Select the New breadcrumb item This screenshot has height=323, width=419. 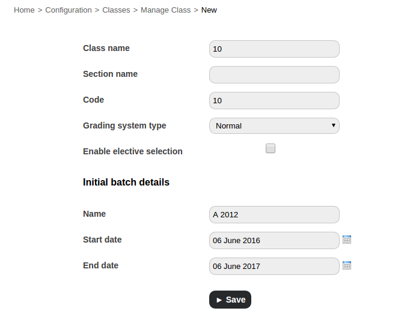(209, 10)
